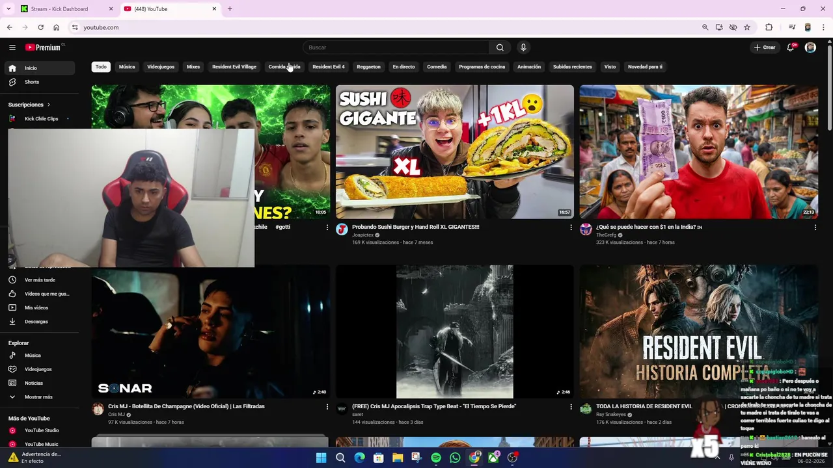Open Windows Start menu
This screenshot has height=468, width=833.
point(321,458)
